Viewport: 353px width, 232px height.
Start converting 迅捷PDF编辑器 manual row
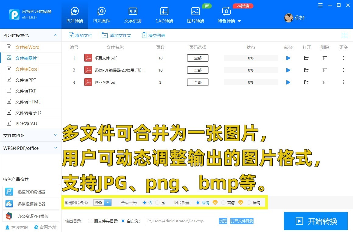tap(288, 70)
